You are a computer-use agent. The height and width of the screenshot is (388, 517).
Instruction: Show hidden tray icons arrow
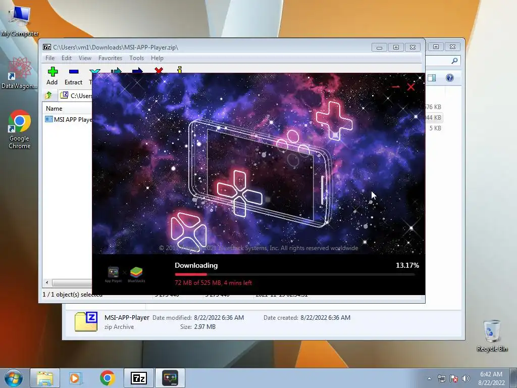coord(429,378)
